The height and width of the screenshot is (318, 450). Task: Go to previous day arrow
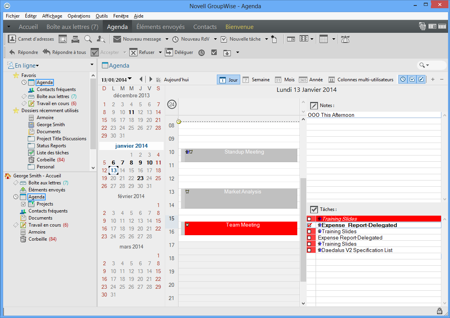(141, 79)
